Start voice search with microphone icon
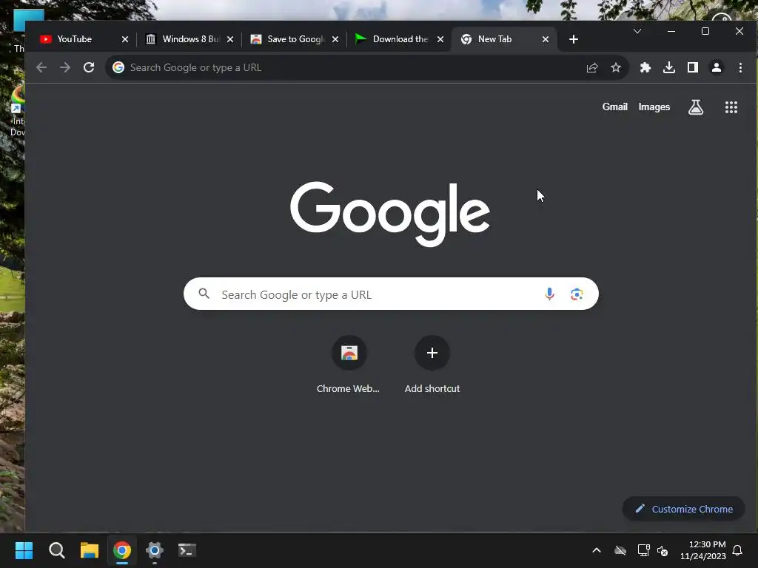The width and height of the screenshot is (758, 568). [549, 294]
